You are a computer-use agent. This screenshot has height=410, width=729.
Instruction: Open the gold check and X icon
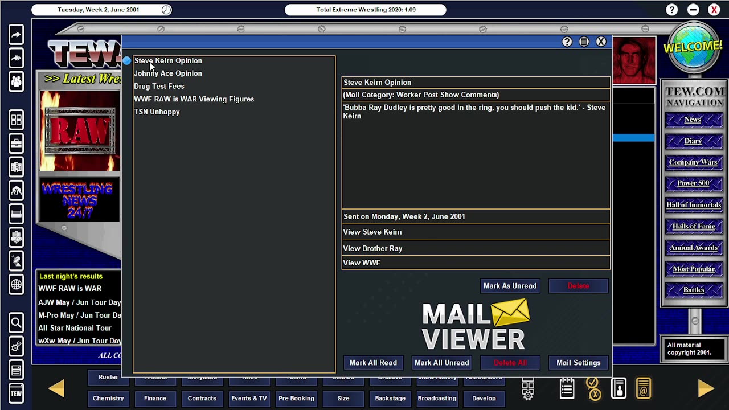[x=593, y=388]
